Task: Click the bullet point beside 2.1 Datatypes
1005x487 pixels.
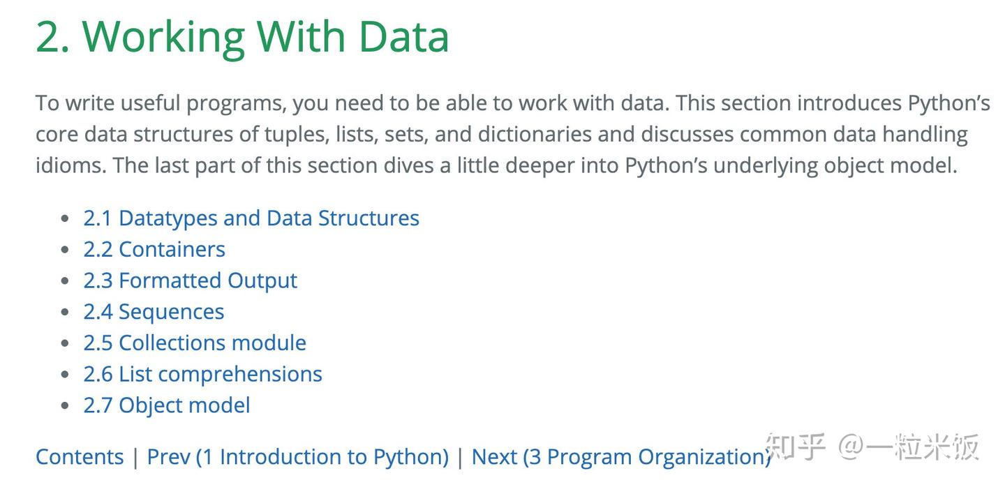Action: pyautogui.click(x=65, y=218)
